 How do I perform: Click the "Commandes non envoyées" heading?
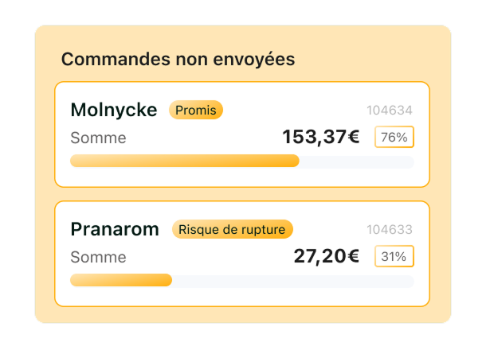(178, 59)
